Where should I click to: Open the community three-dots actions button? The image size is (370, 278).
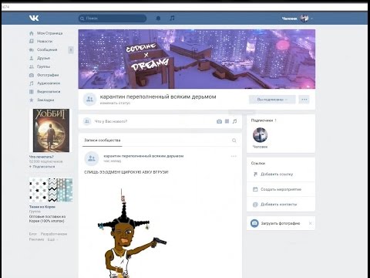304,100
